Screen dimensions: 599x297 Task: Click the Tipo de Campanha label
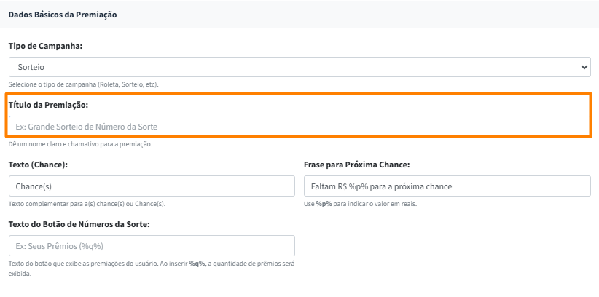tap(45, 46)
